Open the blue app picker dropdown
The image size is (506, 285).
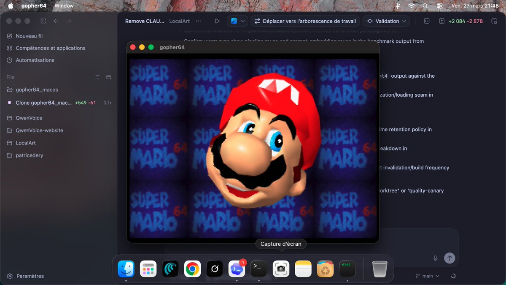click(x=238, y=21)
